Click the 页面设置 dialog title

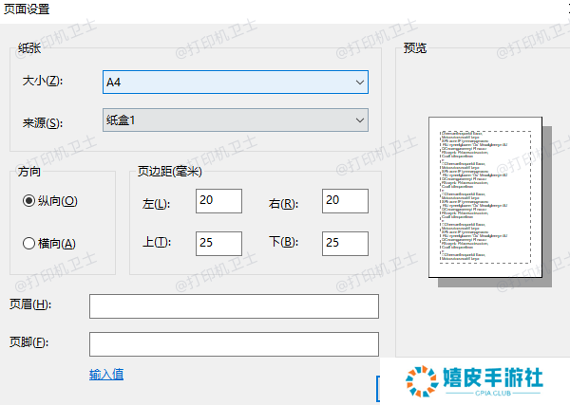pyautogui.click(x=27, y=9)
